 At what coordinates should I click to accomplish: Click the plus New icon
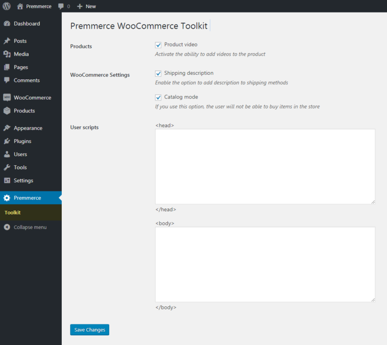click(x=79, y=6)
